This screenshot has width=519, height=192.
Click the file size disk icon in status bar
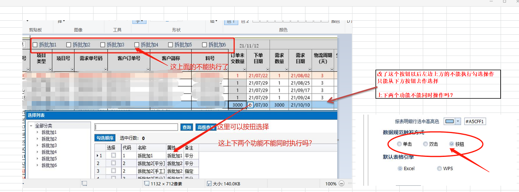tap(209, 183)
